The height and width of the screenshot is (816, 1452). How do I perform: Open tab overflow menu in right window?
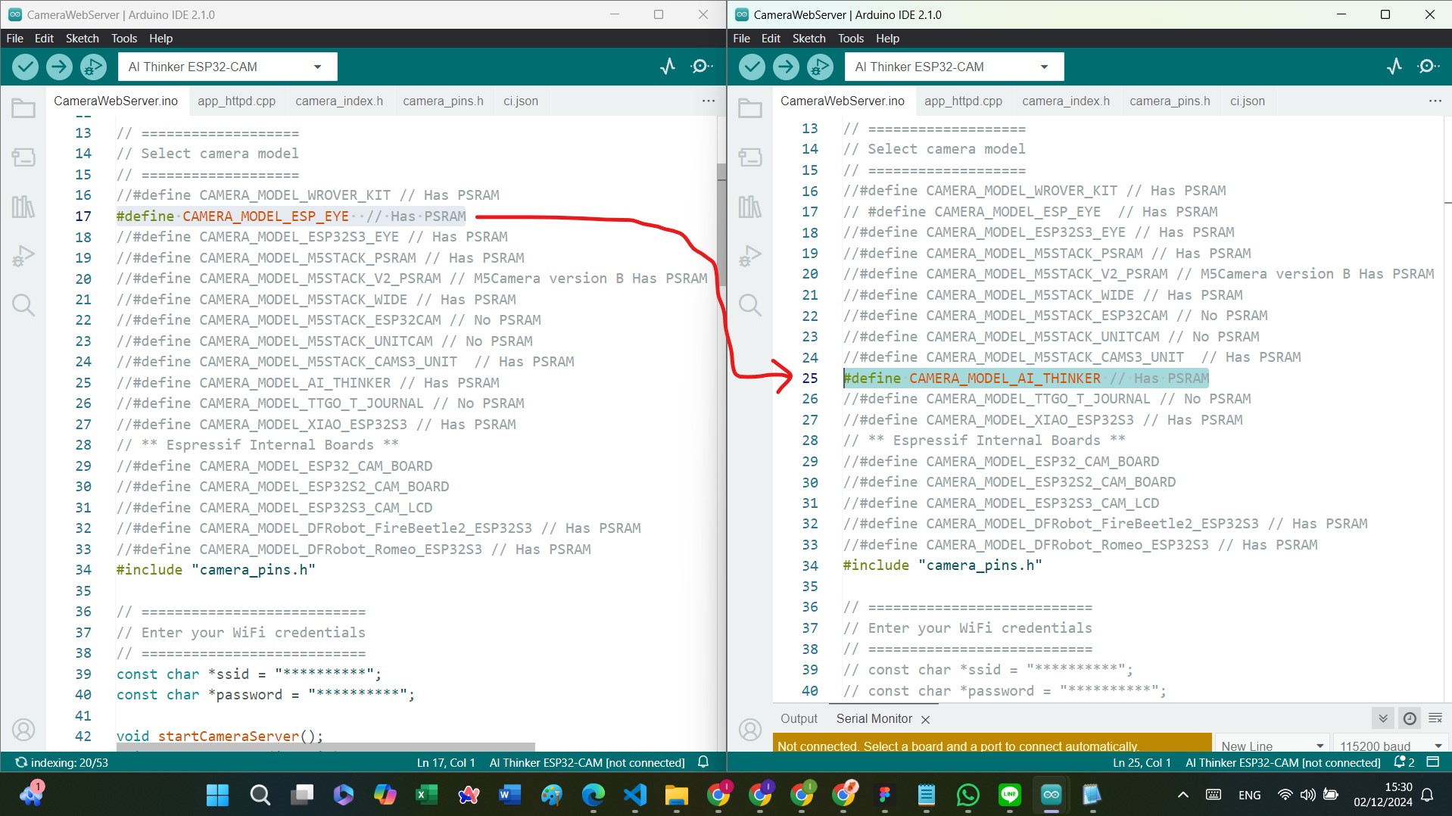[x=1435, y=101]
